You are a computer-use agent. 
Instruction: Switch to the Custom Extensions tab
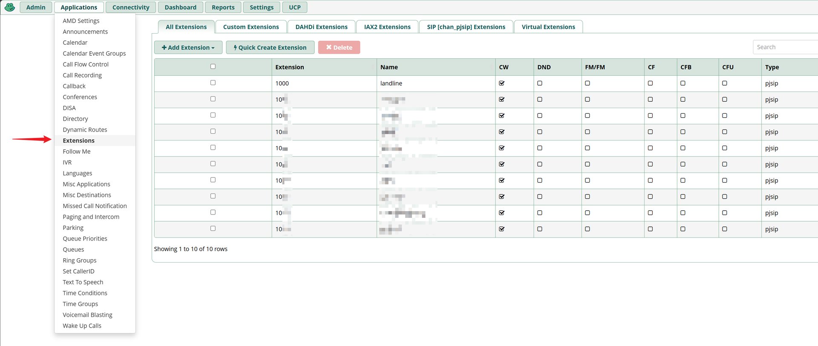click(x=251, y=27)
